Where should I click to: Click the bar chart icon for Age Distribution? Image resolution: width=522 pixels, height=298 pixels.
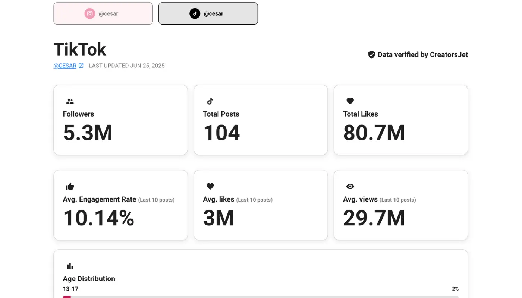70,266
